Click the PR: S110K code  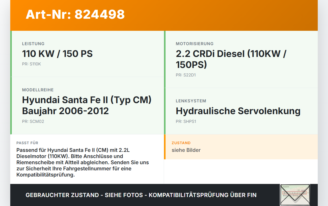(32, 64)
